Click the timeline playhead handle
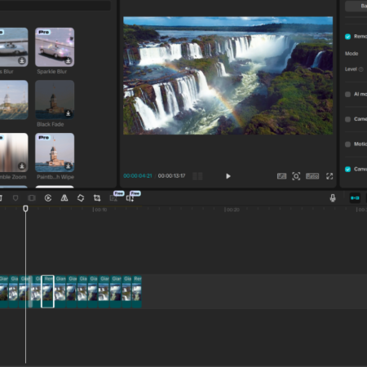This screenshot has height=367, width=367. pyautogui.click(x=25, y=209)
